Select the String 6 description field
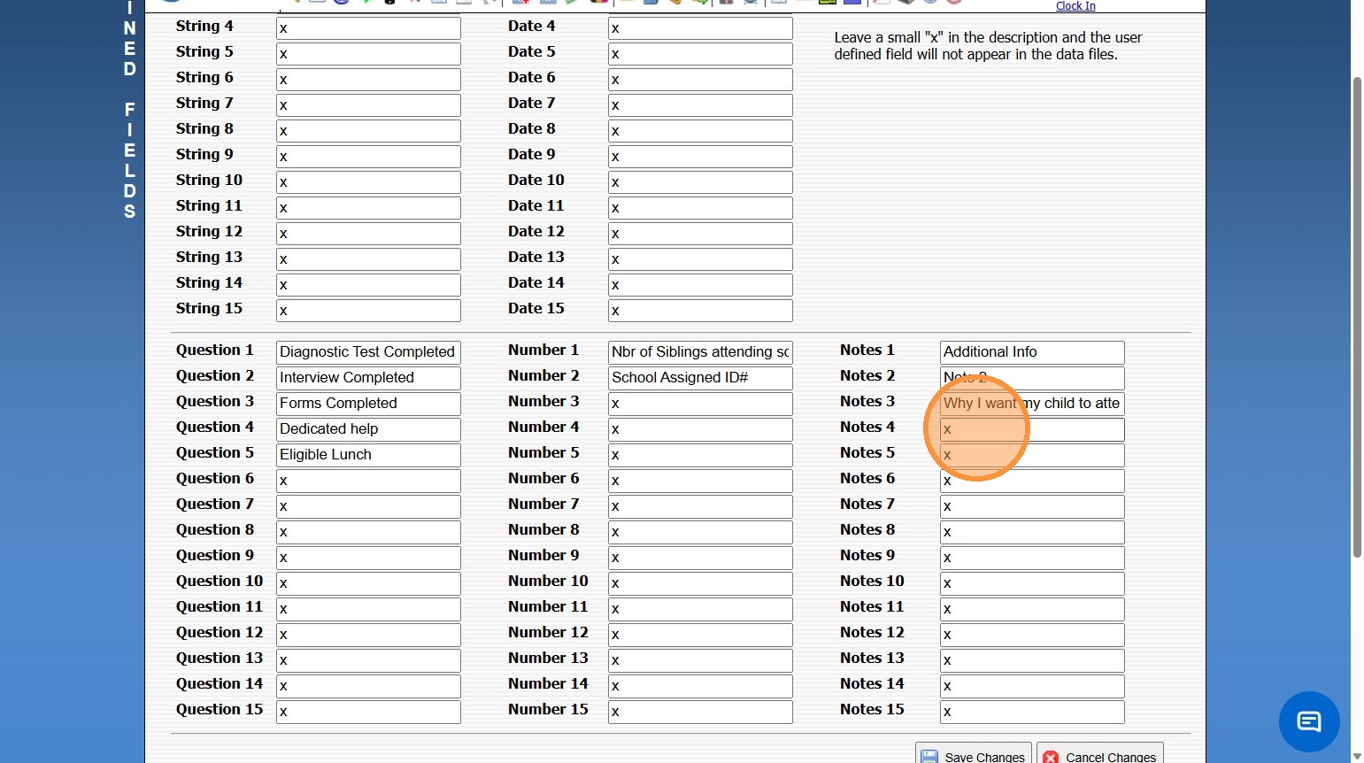The width and height of the screenshot is (1364, 763). point(368,80)
